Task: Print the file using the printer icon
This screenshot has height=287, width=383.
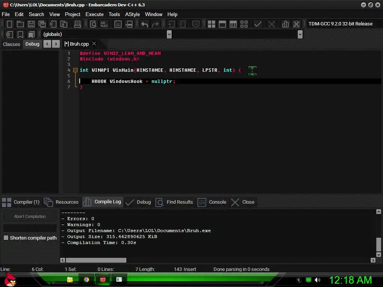Action: [x=77, y=24]
